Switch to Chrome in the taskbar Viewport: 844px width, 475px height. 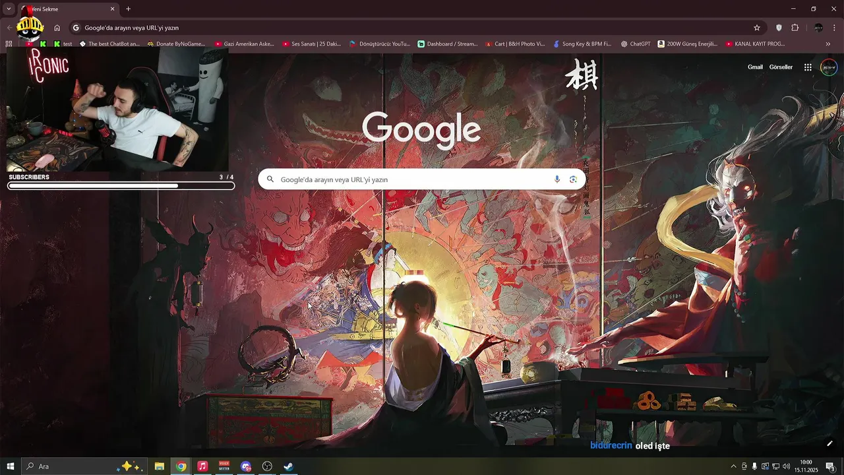point(181,466)
